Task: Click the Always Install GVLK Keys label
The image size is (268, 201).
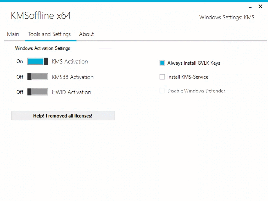Action: (x=194, y=63)
